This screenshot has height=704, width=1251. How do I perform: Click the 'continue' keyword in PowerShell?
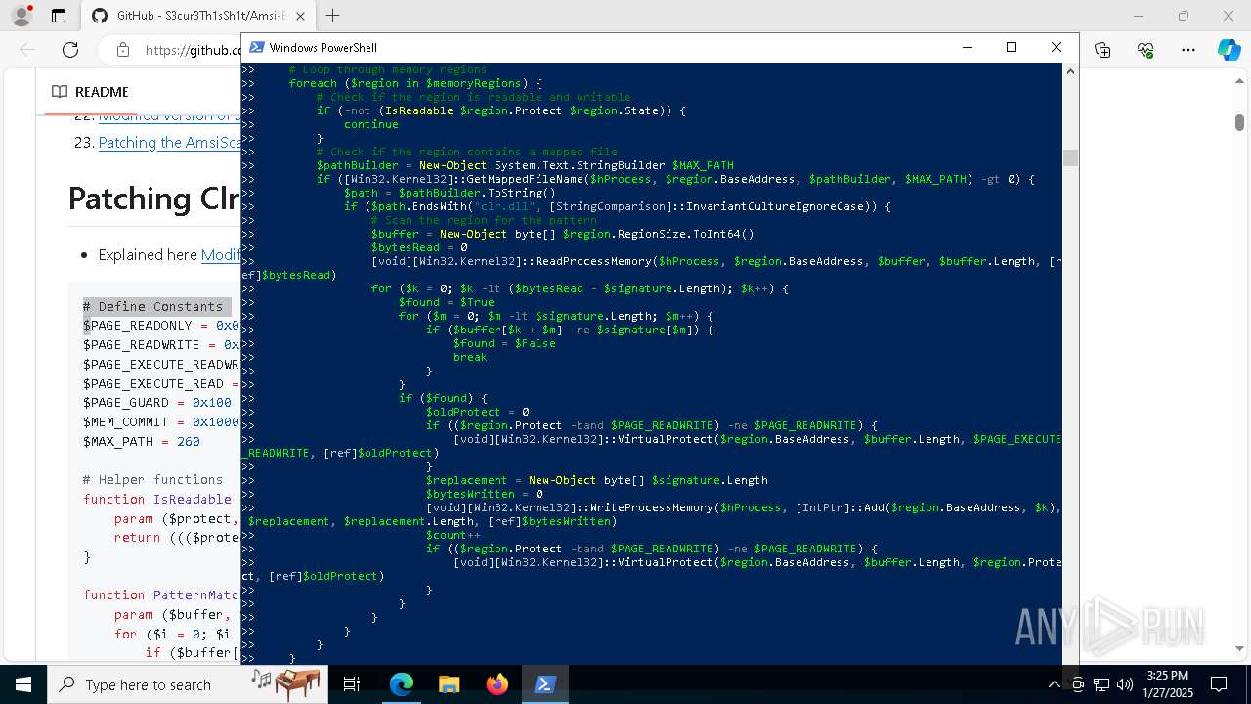coord(371,124)
